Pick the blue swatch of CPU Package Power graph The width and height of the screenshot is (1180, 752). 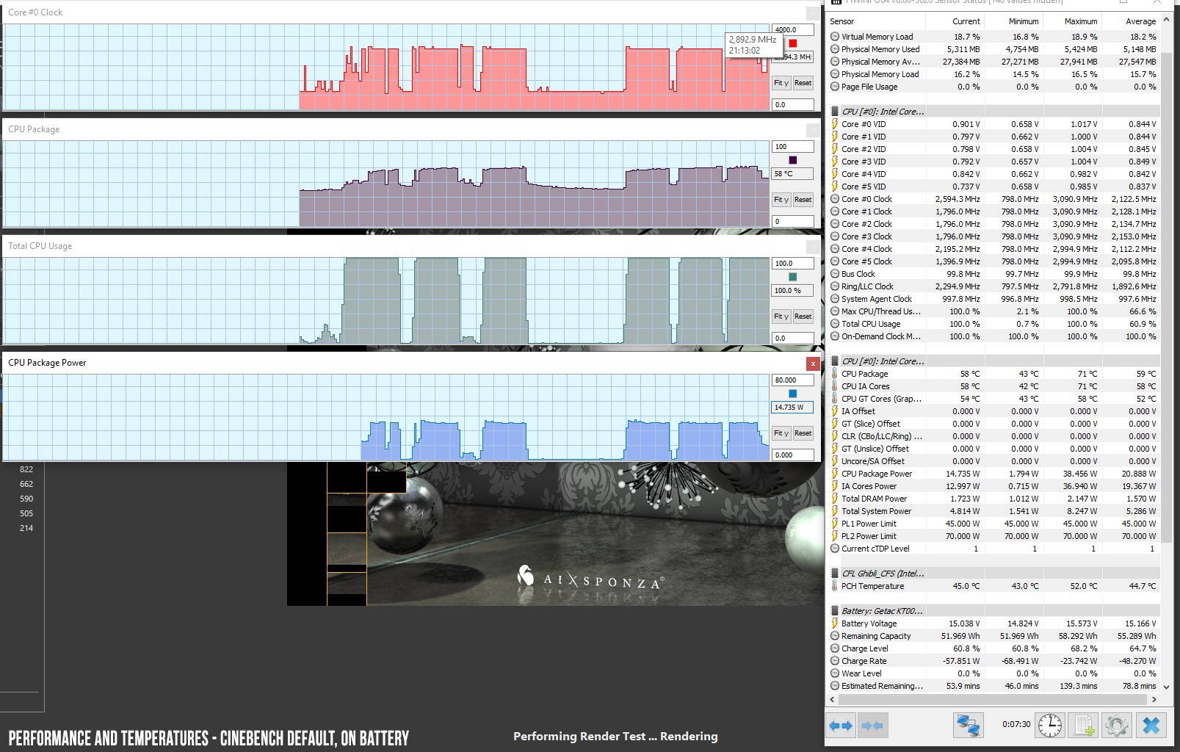click(x=792, y=394)
